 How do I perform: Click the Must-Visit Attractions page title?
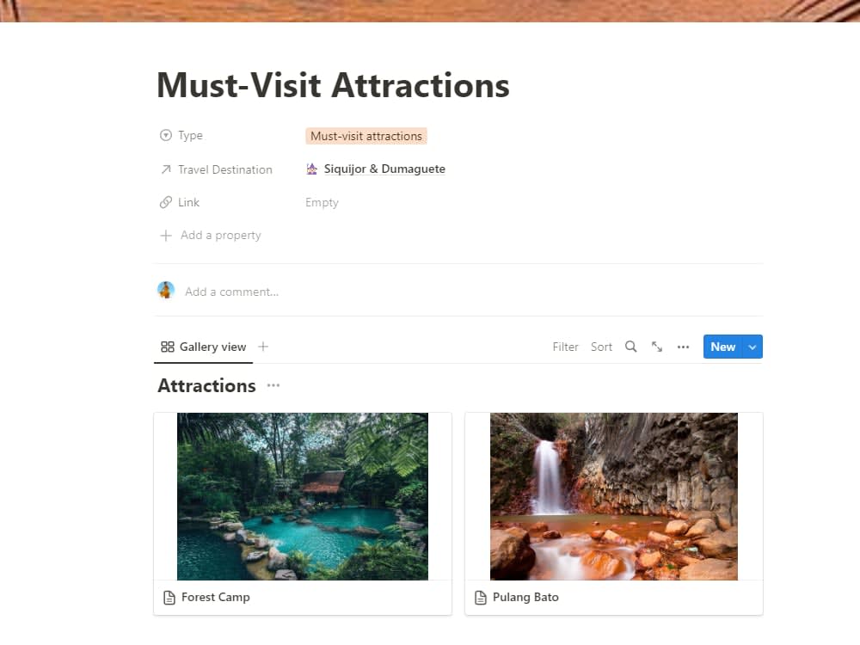pos(333,85)
